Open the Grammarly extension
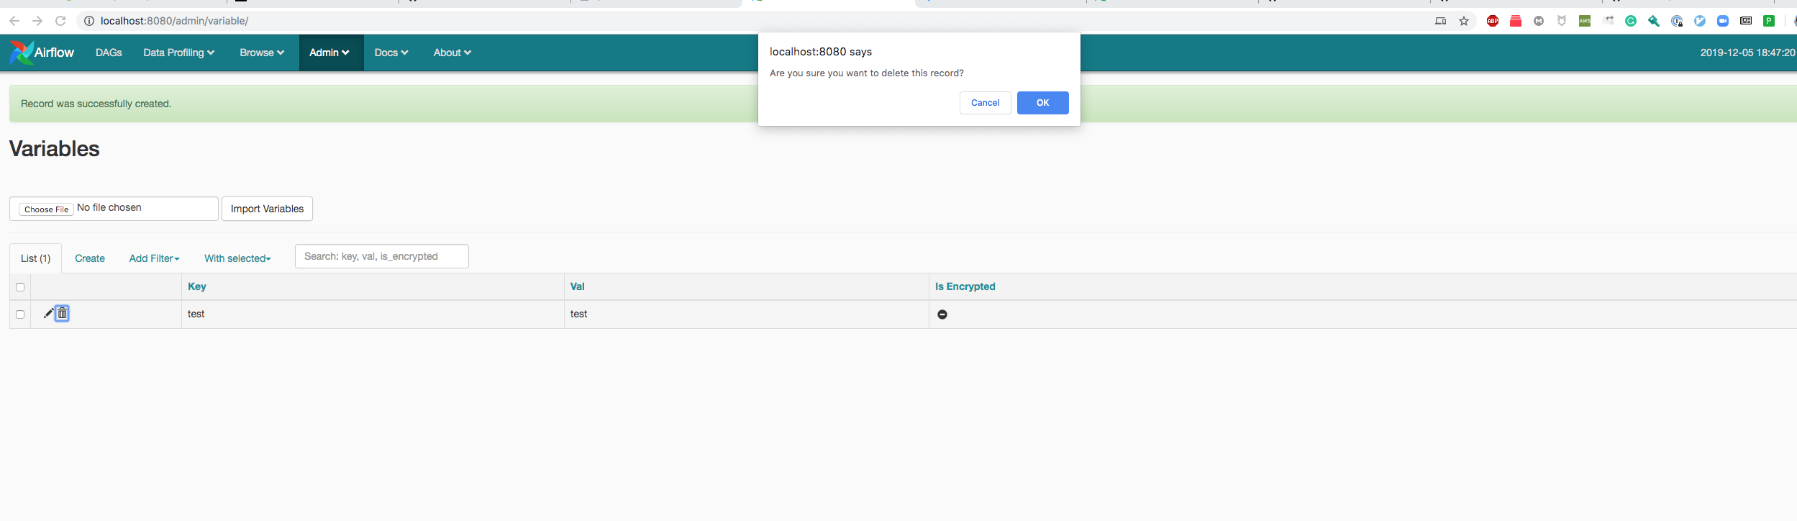 [1631, 21]
